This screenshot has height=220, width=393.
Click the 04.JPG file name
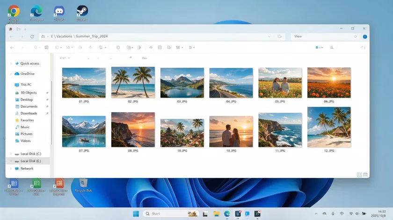pyautogui.click(x=231, y=102)
